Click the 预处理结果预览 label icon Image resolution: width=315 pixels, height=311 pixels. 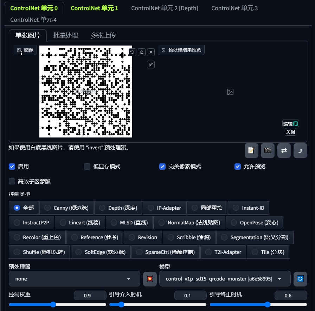tap(163, 50)
